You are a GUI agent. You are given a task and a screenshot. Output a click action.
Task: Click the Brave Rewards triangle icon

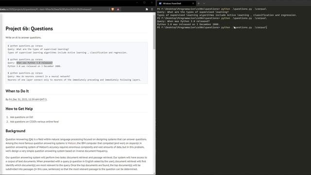coord(118,9)
